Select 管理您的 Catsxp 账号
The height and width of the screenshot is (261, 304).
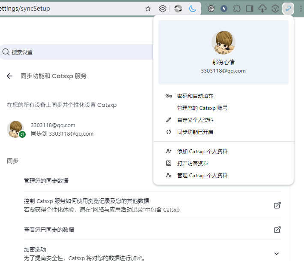224,108
